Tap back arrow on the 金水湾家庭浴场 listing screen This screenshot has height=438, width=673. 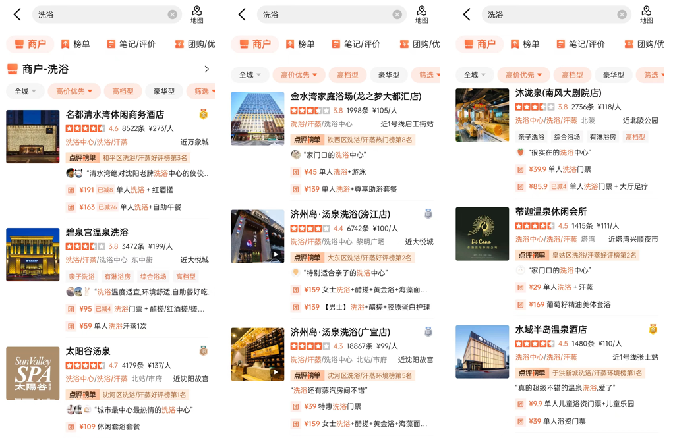pyautogui.click(x=242, y=14)
